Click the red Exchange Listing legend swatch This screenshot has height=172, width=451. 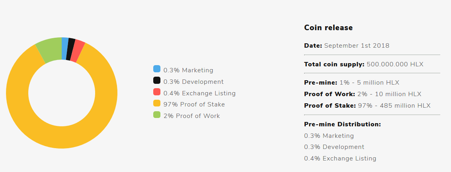(157, 92)
